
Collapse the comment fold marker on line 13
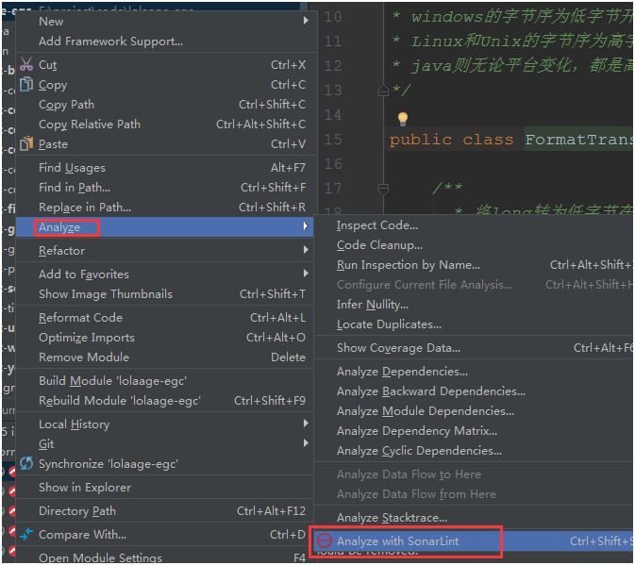pyautogui.click(x=383, y=91)
